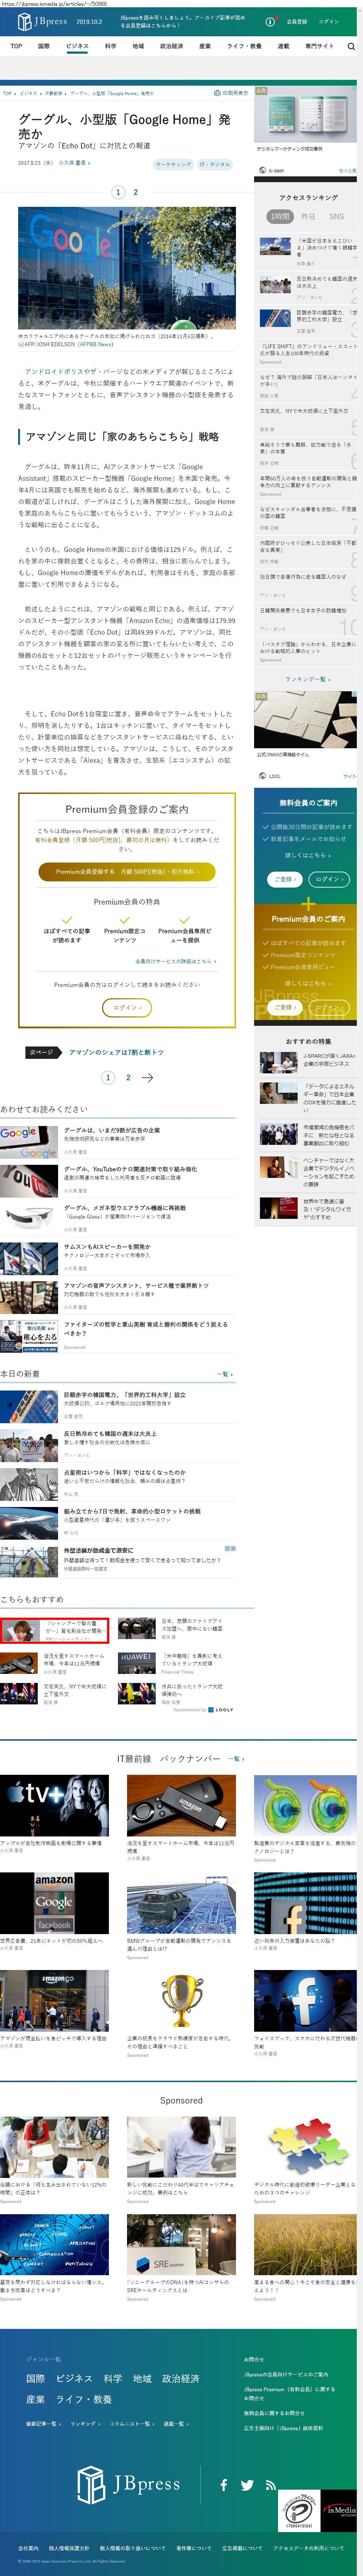Go to page 2 in top pagination
The image size is (363, 2576).
[x=136, y=192]
